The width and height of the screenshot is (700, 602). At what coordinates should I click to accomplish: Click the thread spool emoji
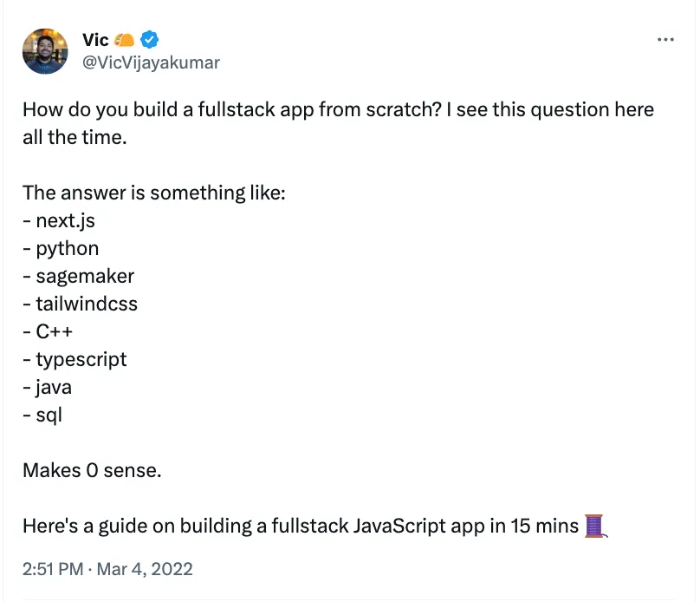595,526
